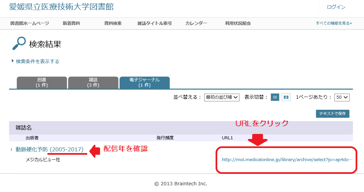Select list view display icon
The height and width of the screenshot is (192, 364).
[x=275, y=97]
